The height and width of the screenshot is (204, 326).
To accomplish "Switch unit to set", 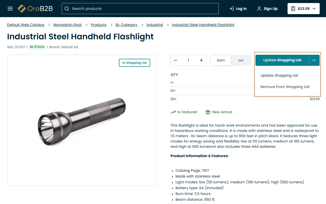I will click(241, 60).
